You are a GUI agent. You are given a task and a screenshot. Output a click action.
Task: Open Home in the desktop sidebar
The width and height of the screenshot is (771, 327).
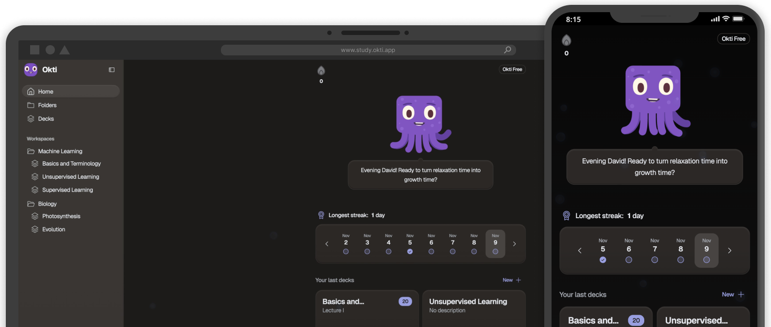click(71, 91)
